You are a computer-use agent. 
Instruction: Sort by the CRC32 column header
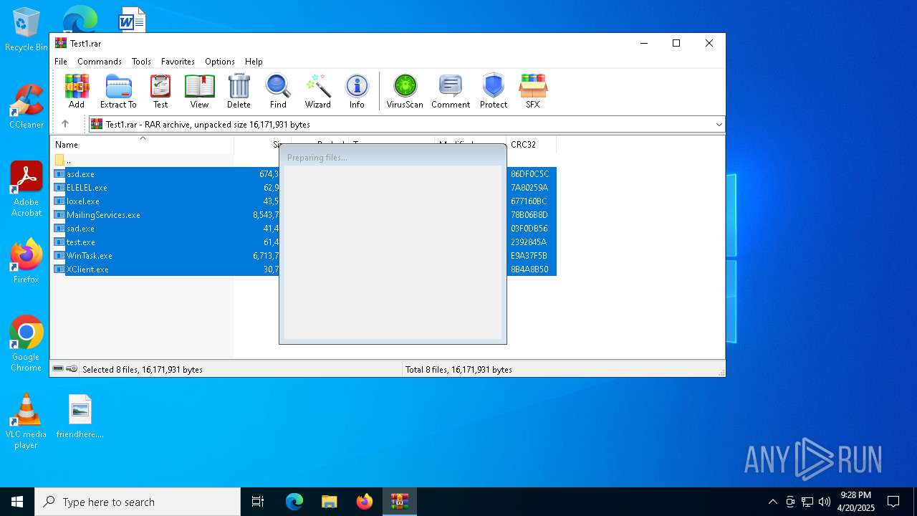[x=531, y=145]
